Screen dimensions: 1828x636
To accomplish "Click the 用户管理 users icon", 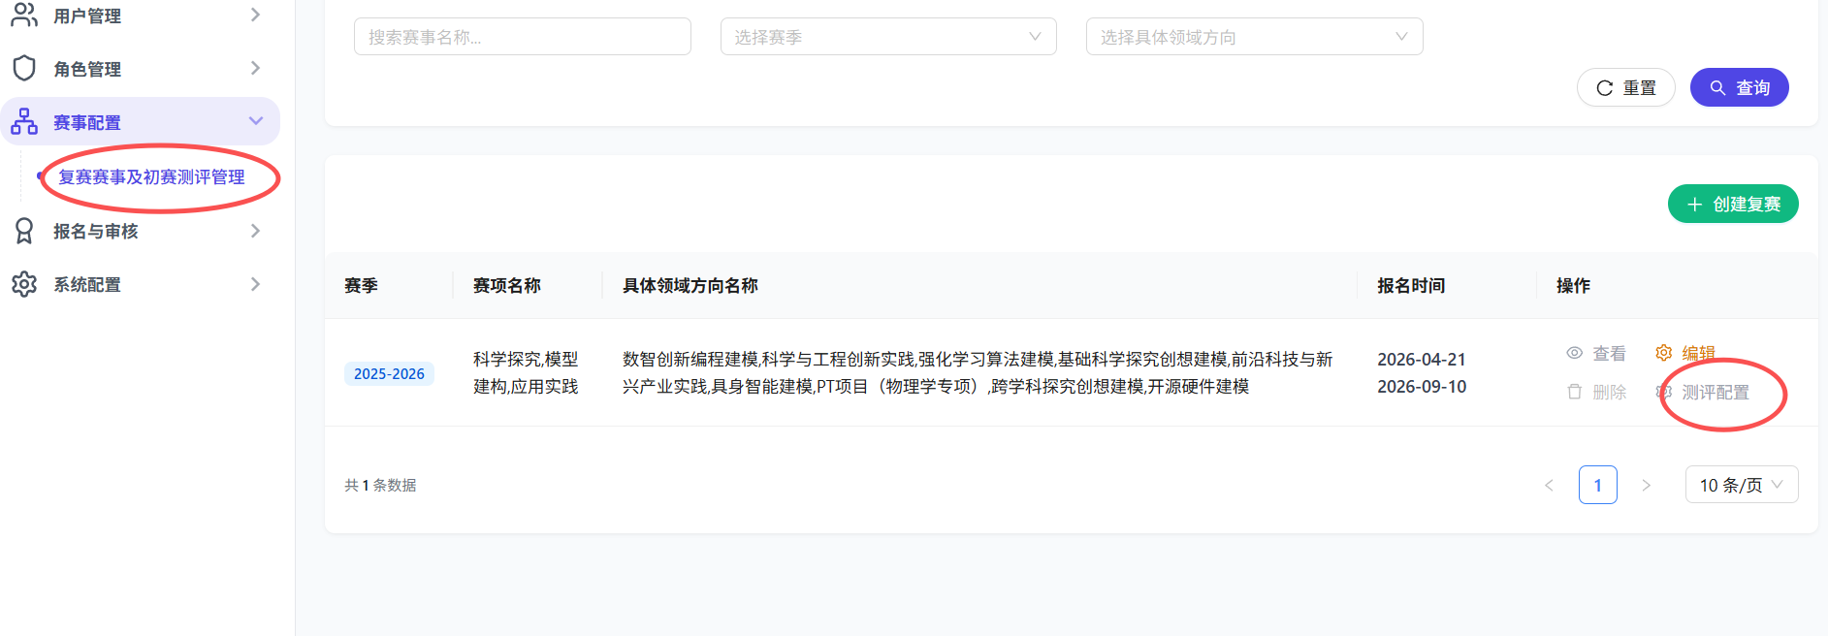I will (24, 15).
